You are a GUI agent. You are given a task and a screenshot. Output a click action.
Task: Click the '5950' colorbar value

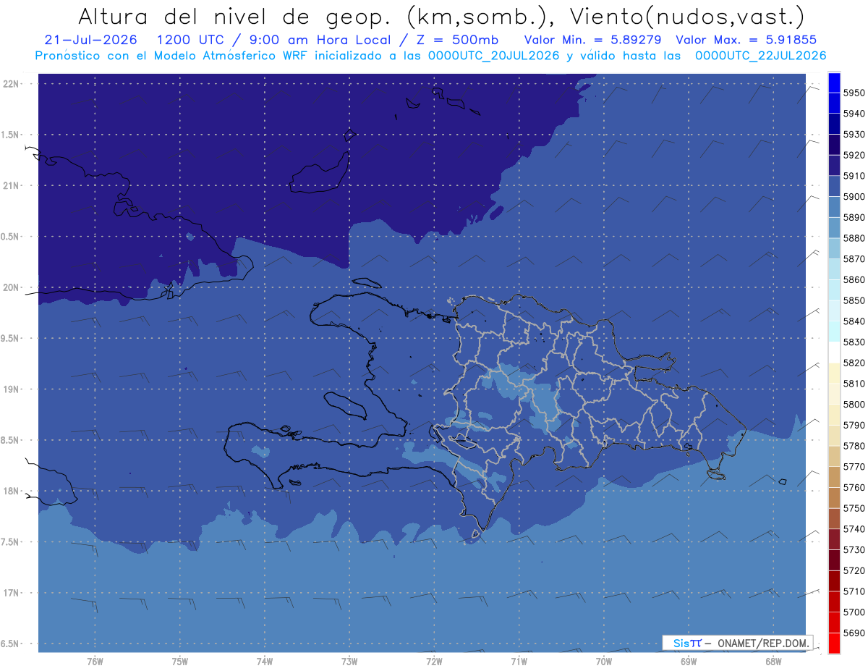coord(854,93)
